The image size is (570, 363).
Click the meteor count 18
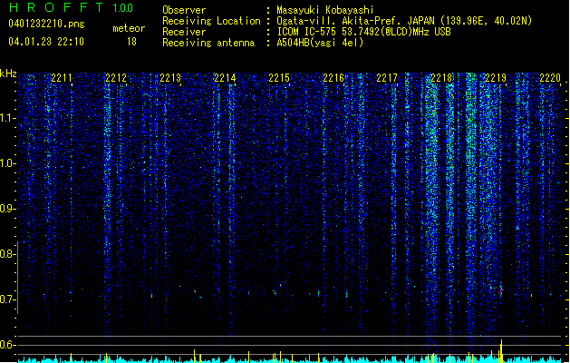[x=131, y=42]
